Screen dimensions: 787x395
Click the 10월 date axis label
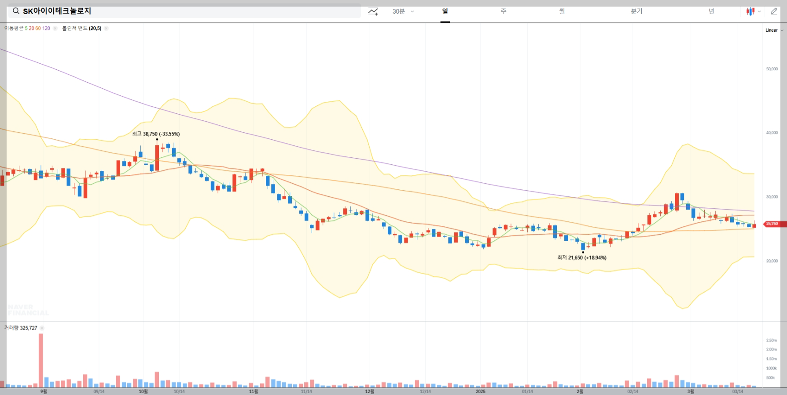[x=143, y=391]
